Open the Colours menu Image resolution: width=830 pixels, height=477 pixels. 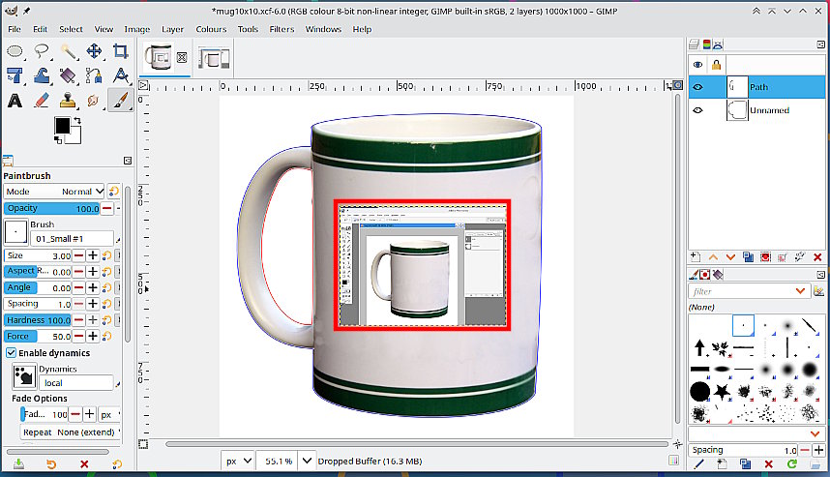point(211,29)
